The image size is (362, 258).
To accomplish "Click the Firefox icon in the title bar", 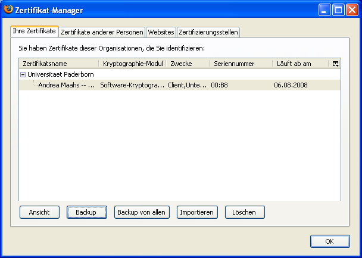I will 8,10.
